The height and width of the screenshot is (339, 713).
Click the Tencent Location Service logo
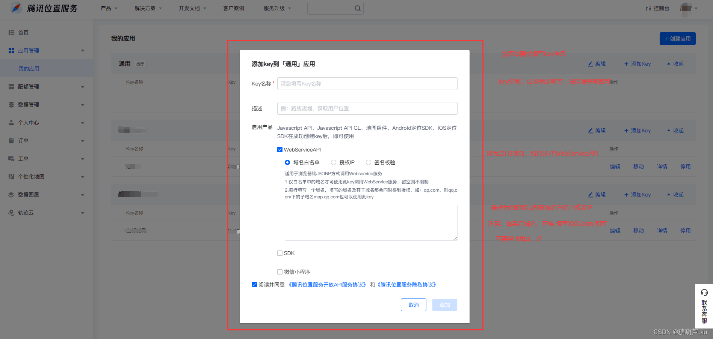[44, 8]
